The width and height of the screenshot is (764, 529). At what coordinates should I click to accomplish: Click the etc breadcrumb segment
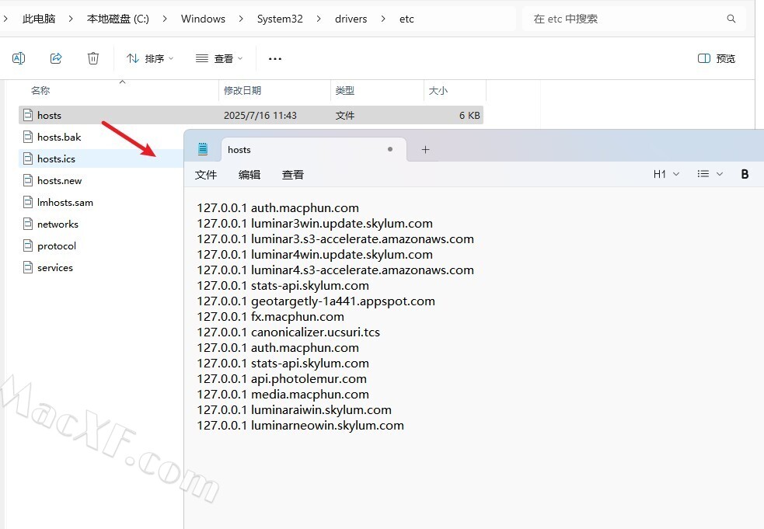tap(406, 19)
